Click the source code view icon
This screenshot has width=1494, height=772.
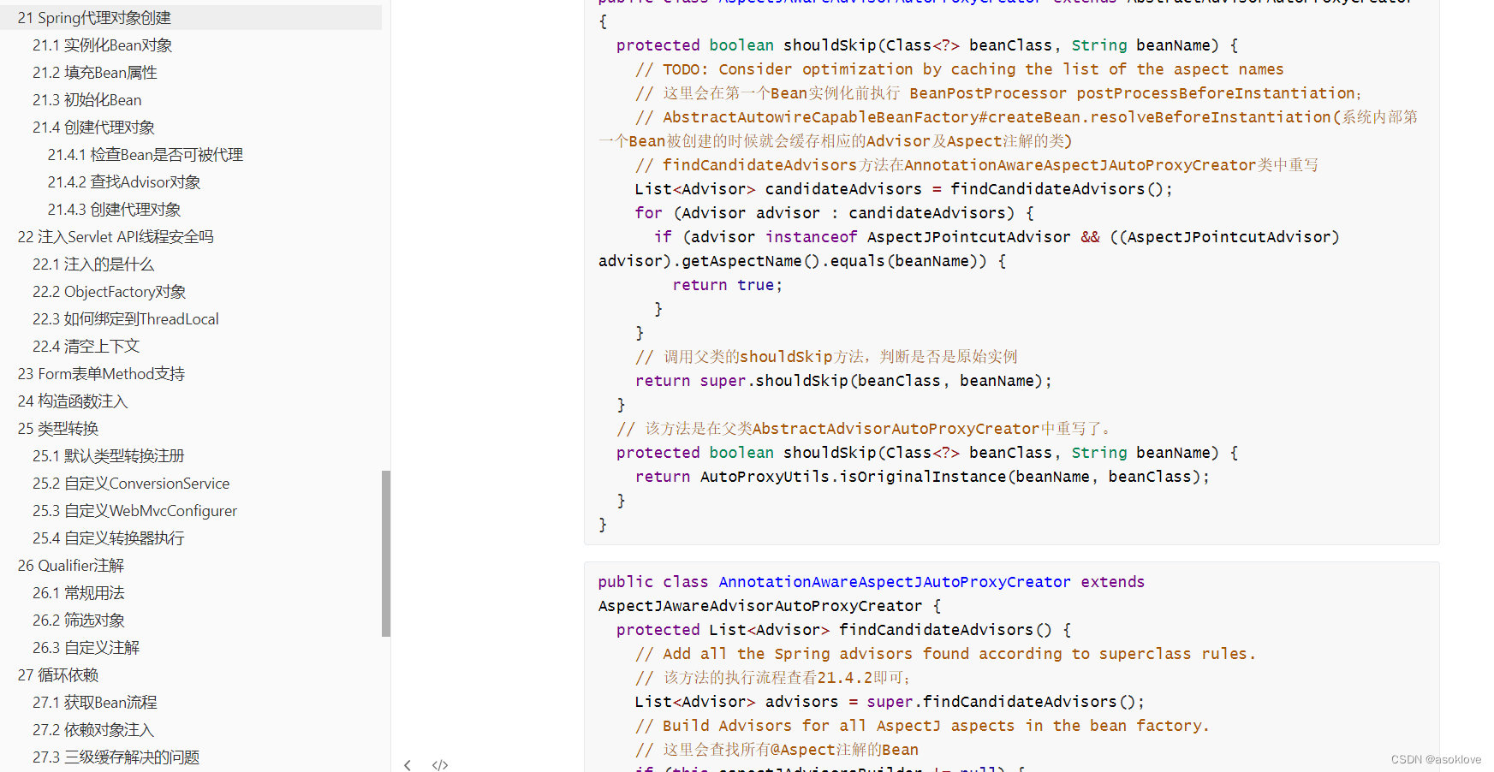pyautogui.click(x=440, y=764)
